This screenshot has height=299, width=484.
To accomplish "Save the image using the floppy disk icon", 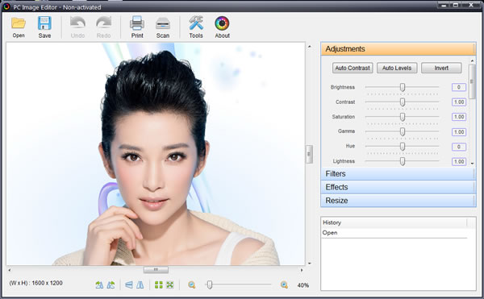I will pos(44,27).
